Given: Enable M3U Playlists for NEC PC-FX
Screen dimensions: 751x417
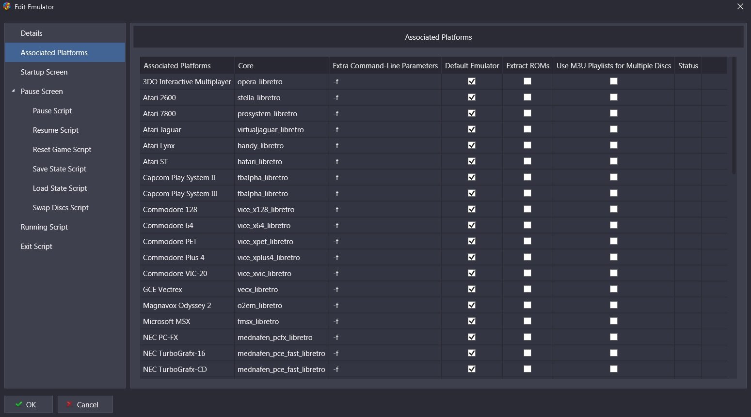Looking at the screenshot, I should (614, 337).
